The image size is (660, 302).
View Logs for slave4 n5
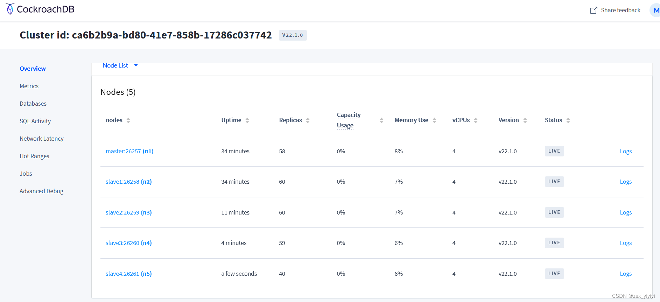626,274
